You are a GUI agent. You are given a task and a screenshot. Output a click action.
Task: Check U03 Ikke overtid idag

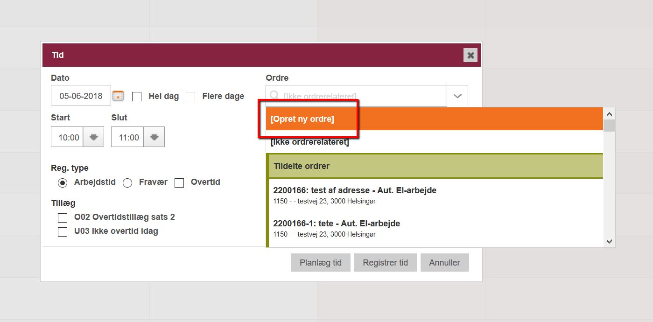63,232
